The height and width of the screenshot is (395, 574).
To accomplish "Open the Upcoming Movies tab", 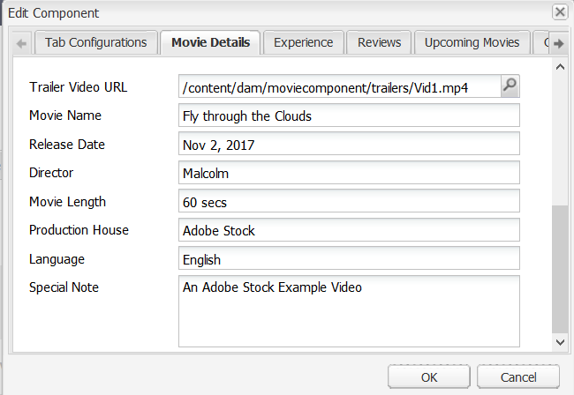I will point(472,42).
